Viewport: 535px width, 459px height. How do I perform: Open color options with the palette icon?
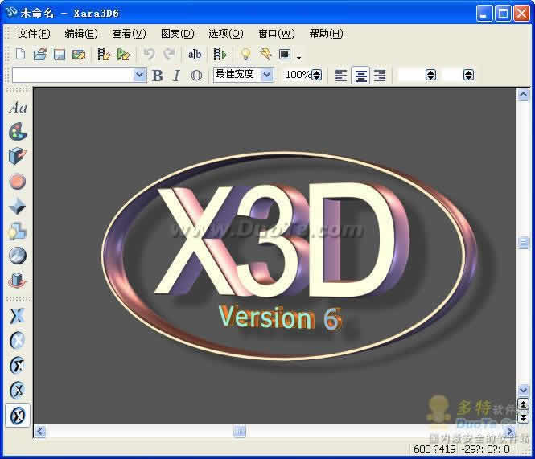[x=18, y=132]
